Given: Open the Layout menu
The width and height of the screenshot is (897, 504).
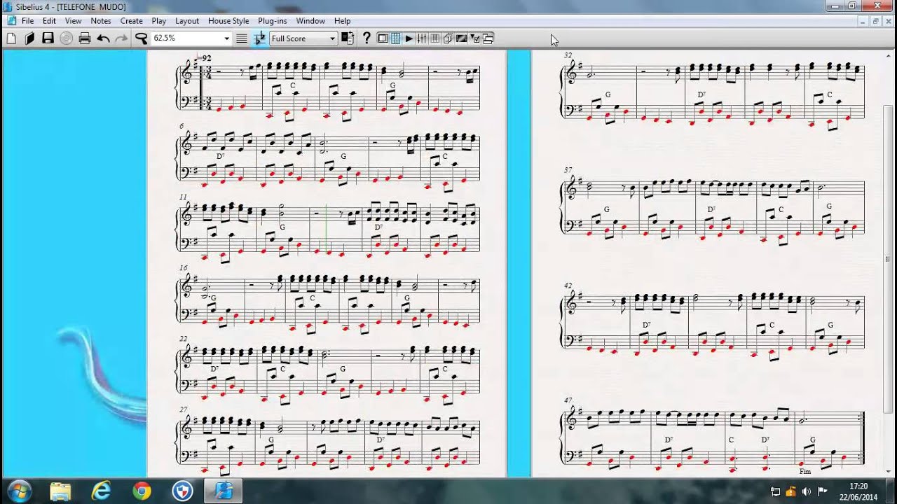Looking at the screenshot, I should [x=187, y=21].
